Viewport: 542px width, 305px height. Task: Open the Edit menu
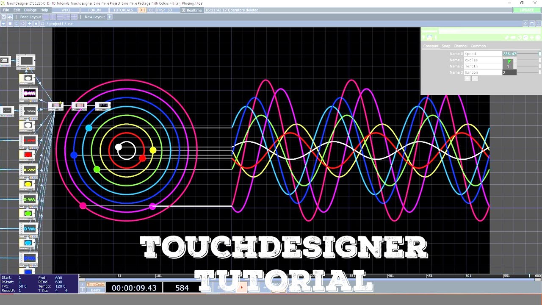pos(17,10)
